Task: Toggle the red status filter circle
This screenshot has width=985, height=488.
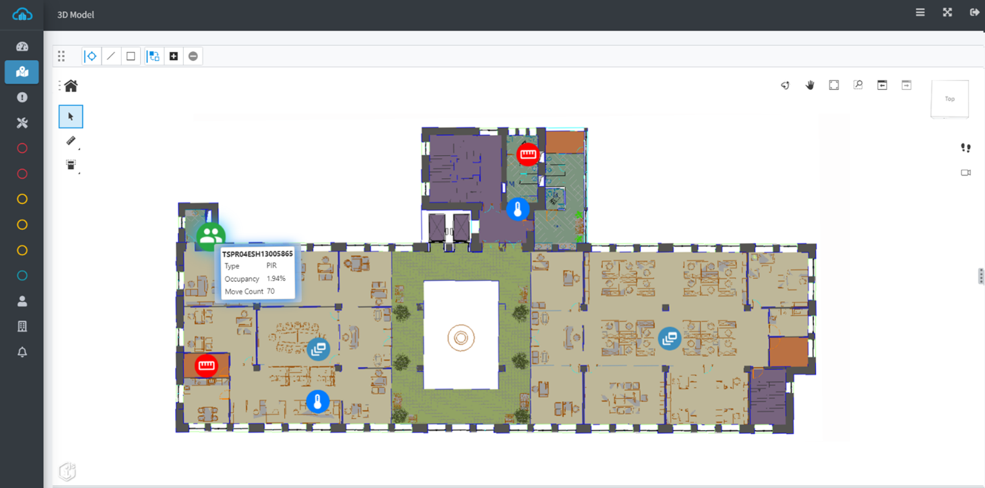Action: click(x=22, y=148)
